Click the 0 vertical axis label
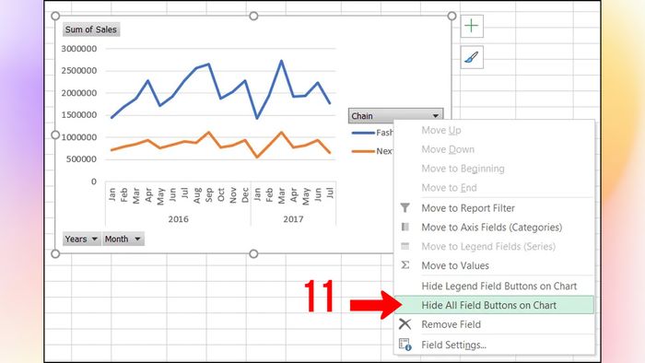Viewport: 645px width, 363px height. point(94,181)
